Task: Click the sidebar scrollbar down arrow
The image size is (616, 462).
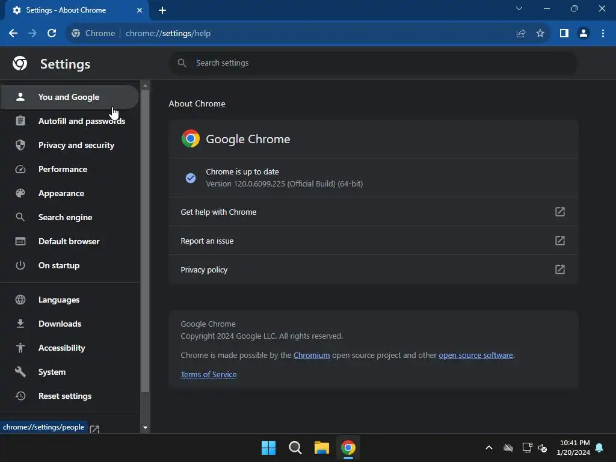Action: point(146,428)
